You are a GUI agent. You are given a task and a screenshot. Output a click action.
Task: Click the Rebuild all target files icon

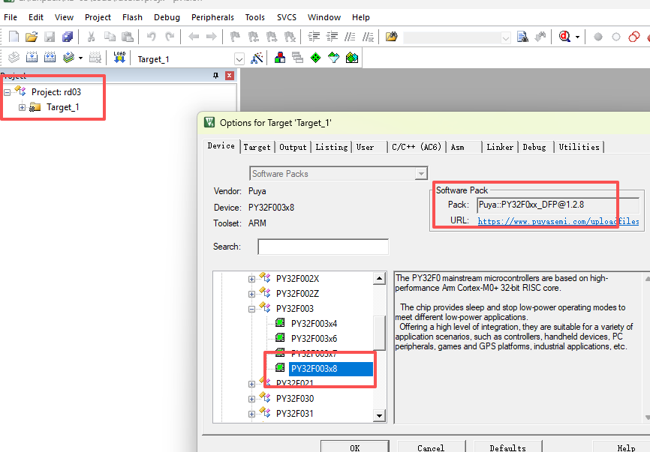click(50, 58)
